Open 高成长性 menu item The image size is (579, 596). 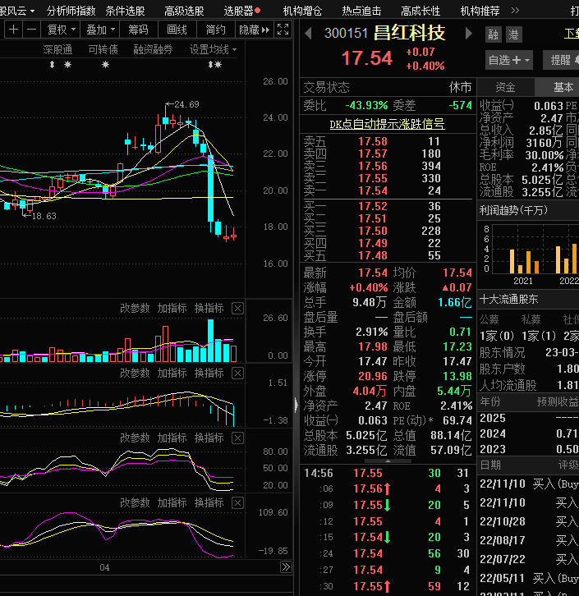(x=420, y=11)
